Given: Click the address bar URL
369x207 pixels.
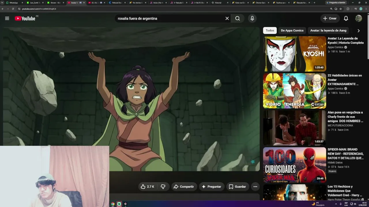Looking at the screenshot, I should pos(39,9).
